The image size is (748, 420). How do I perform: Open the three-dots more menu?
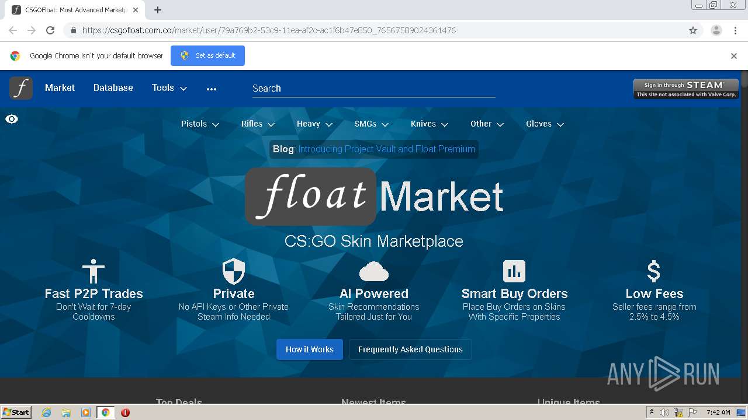[212, 89]
